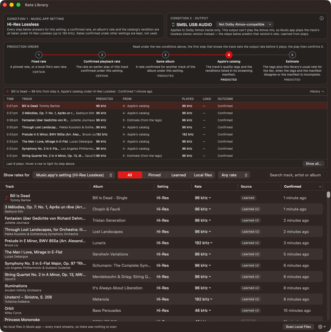331x332 pixels.
Task: Select step 2 Confirmed playback rate circle
Action: [x=102, y=55]
